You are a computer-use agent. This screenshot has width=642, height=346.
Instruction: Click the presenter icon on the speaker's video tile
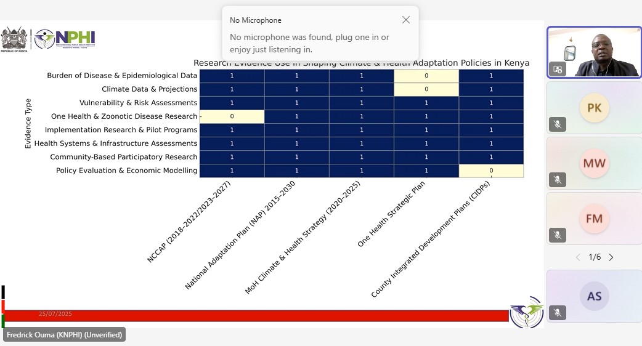pyautogui.click(x=558, y=69)
